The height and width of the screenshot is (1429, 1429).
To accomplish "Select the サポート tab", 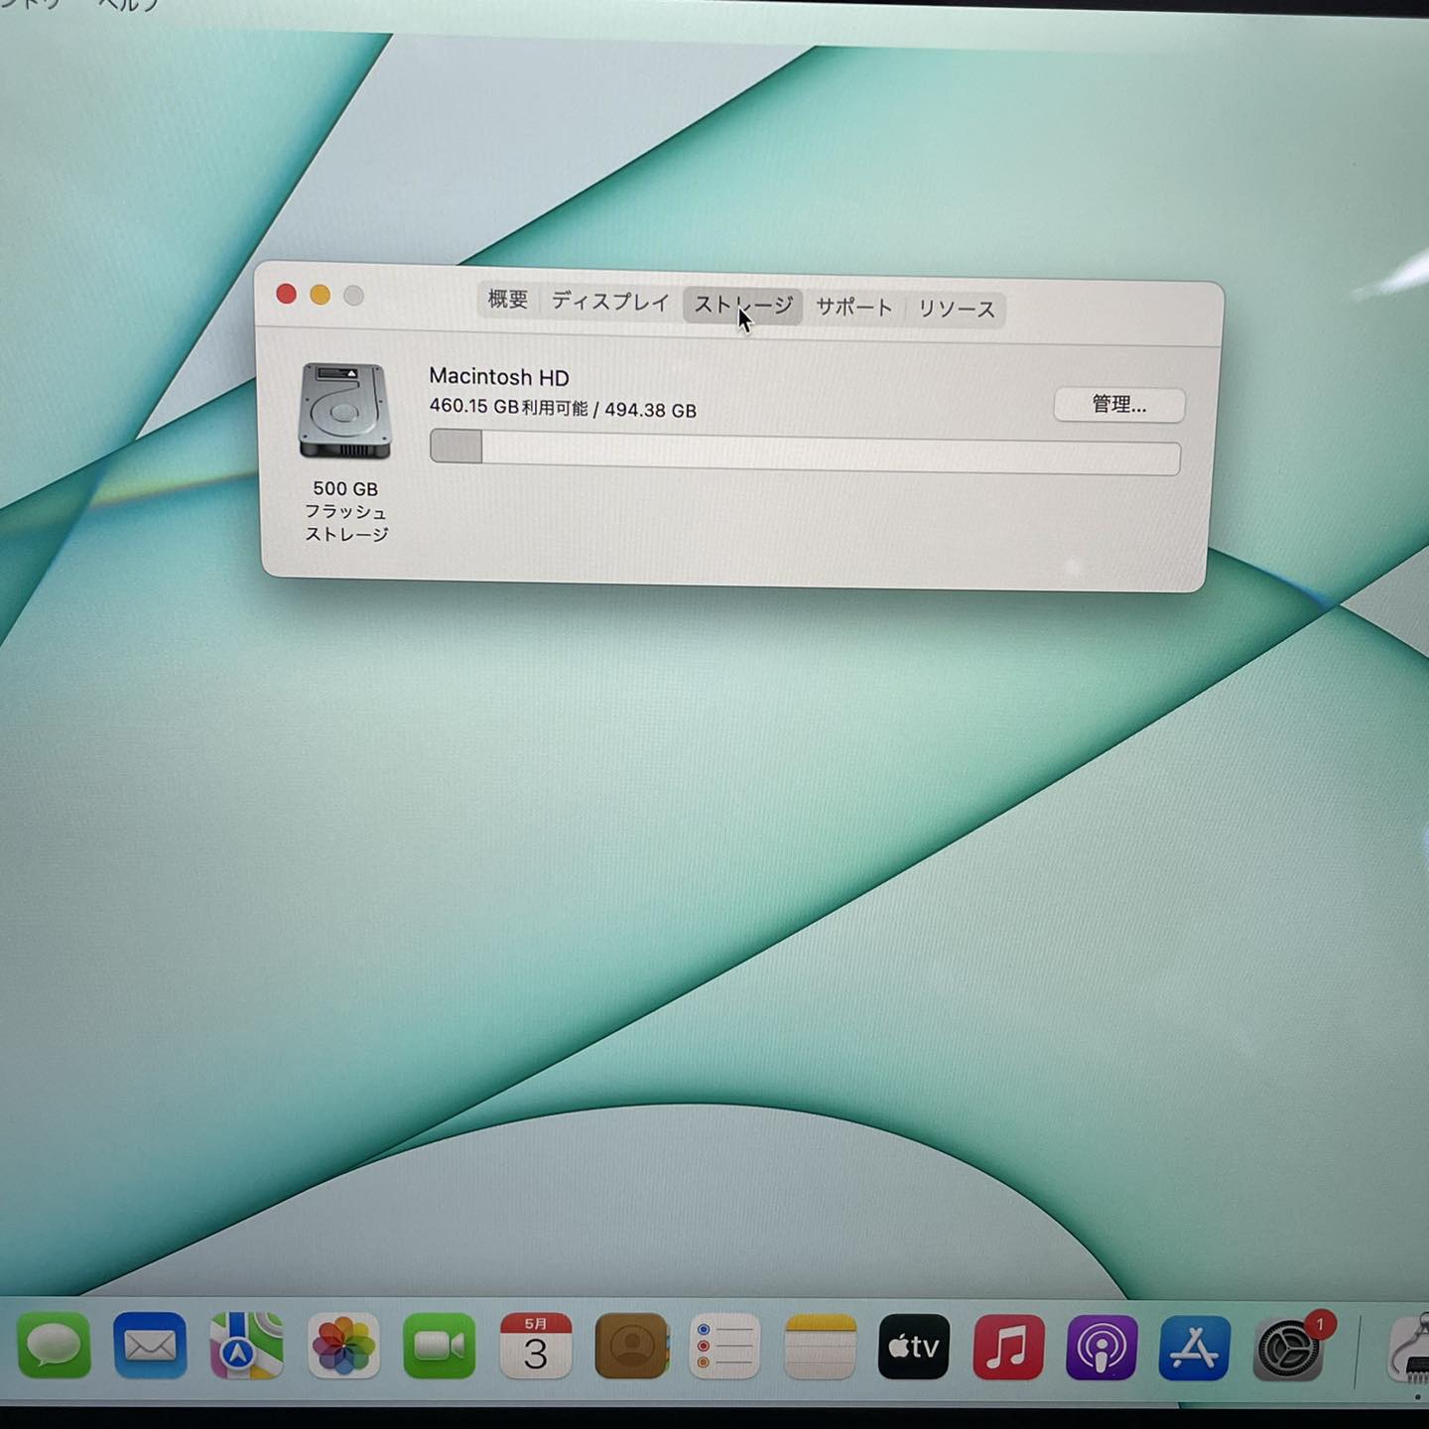I will click(853, 307).
